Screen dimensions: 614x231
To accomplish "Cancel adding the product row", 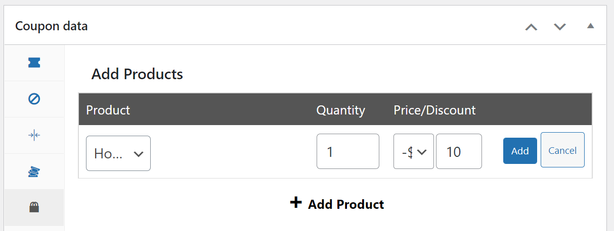I will point(562,150).
